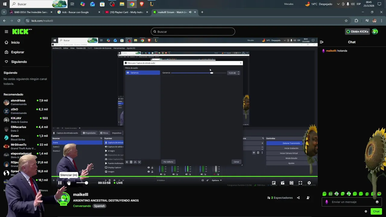Open recommended channel alondrissa
The height and width of the screenshot is (217, 386).
(x=26, y=102)
